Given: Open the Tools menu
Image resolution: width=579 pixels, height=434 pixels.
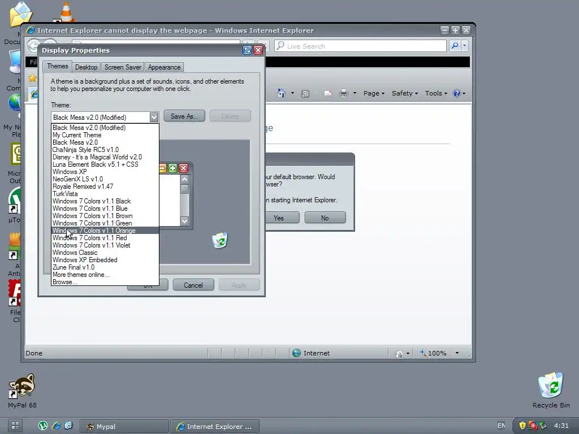Looking at the screenshot, I should [x=436, y=93].
